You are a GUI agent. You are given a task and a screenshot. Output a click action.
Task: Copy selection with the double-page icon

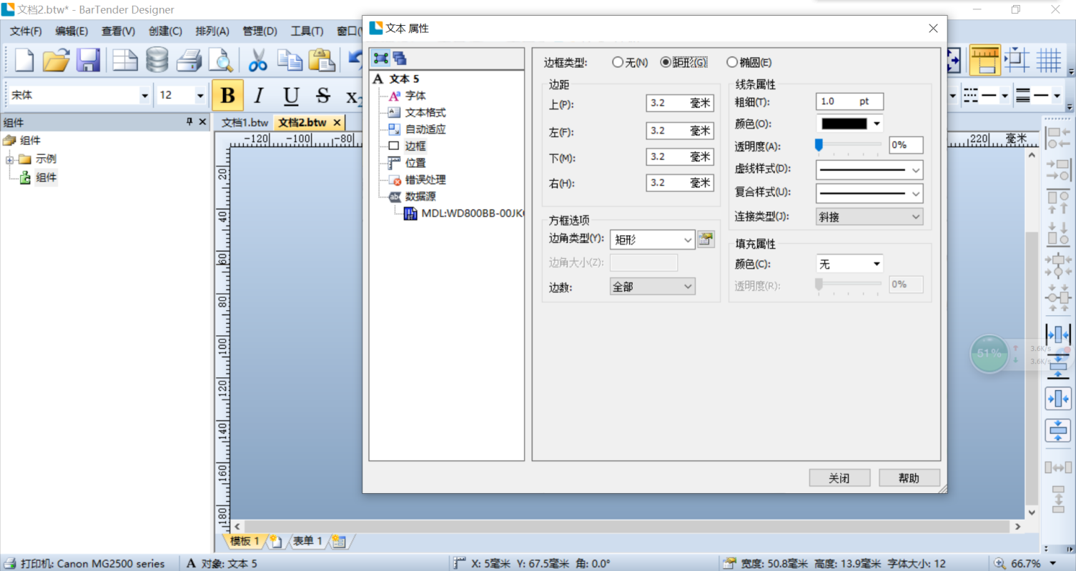tap(290, 60)
